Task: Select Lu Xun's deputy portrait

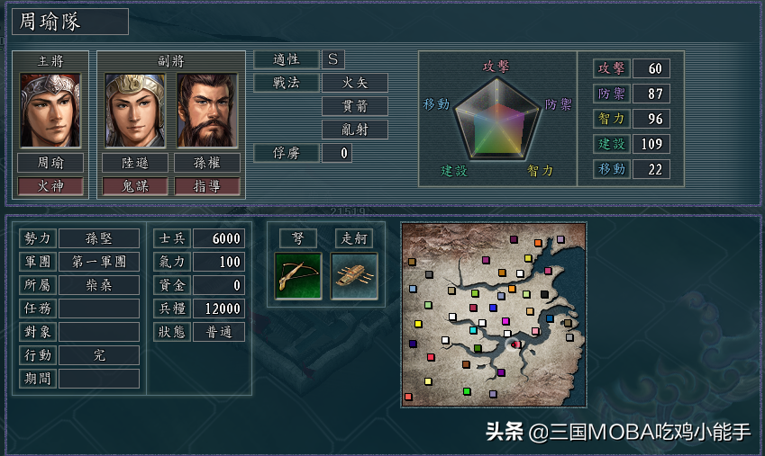Action: [135, 111]
